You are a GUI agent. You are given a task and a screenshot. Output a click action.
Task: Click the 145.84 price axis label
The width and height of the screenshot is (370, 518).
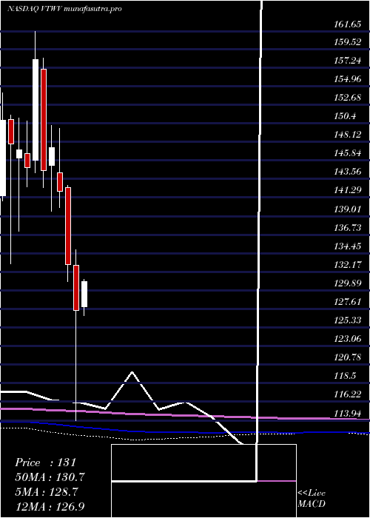(x=348, y=153)
